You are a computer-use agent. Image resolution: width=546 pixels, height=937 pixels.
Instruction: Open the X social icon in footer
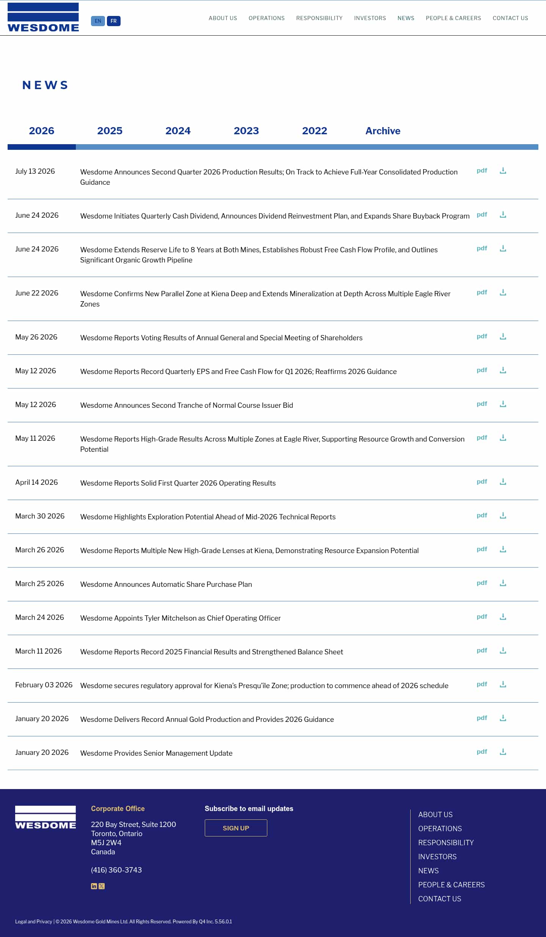coord(102,886)
